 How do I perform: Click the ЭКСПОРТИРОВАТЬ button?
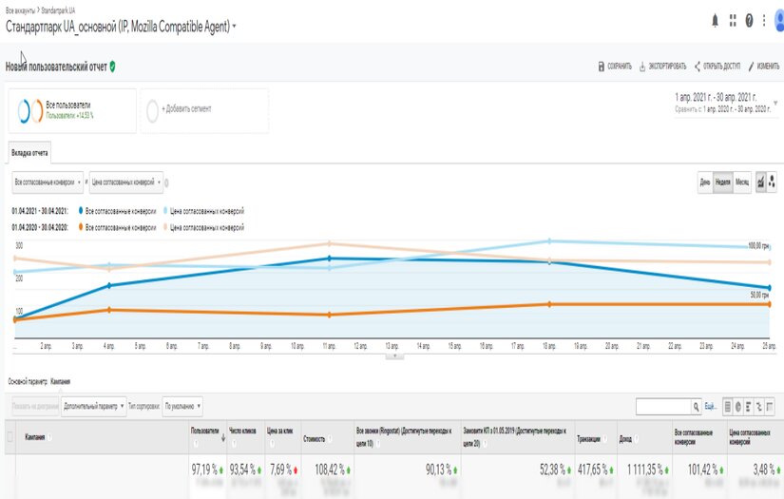click(x=662, y=67)
